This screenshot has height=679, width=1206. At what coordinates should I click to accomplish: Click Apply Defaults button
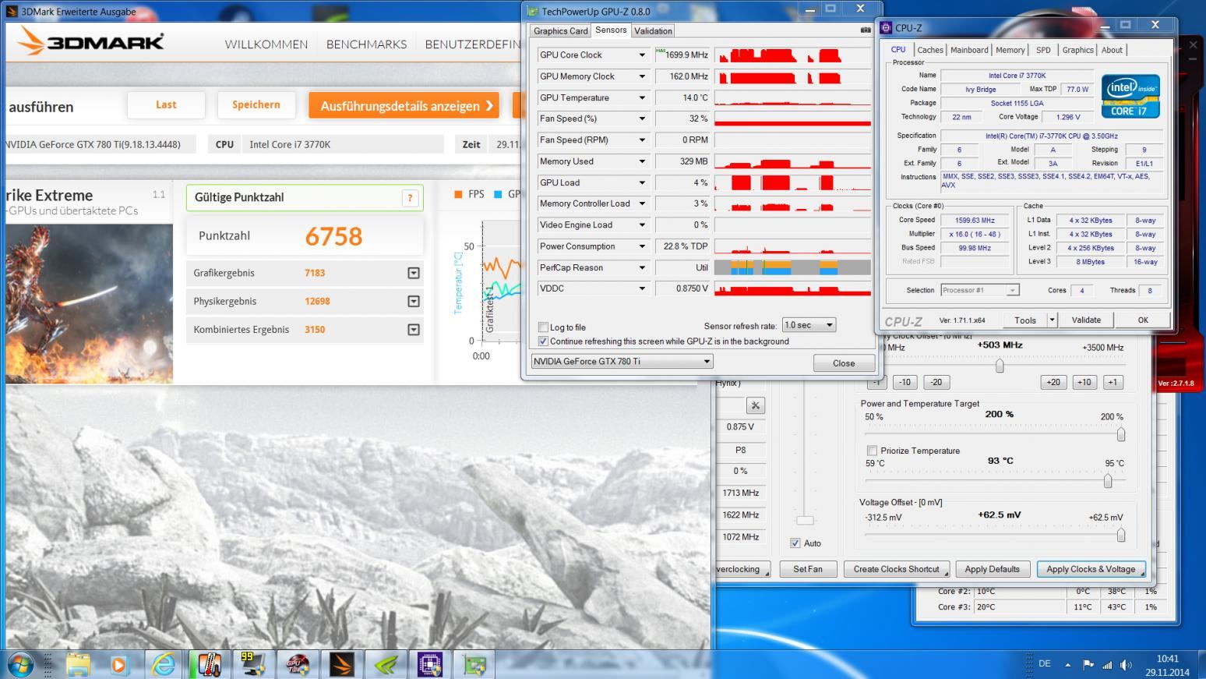(x=992, y=569)
